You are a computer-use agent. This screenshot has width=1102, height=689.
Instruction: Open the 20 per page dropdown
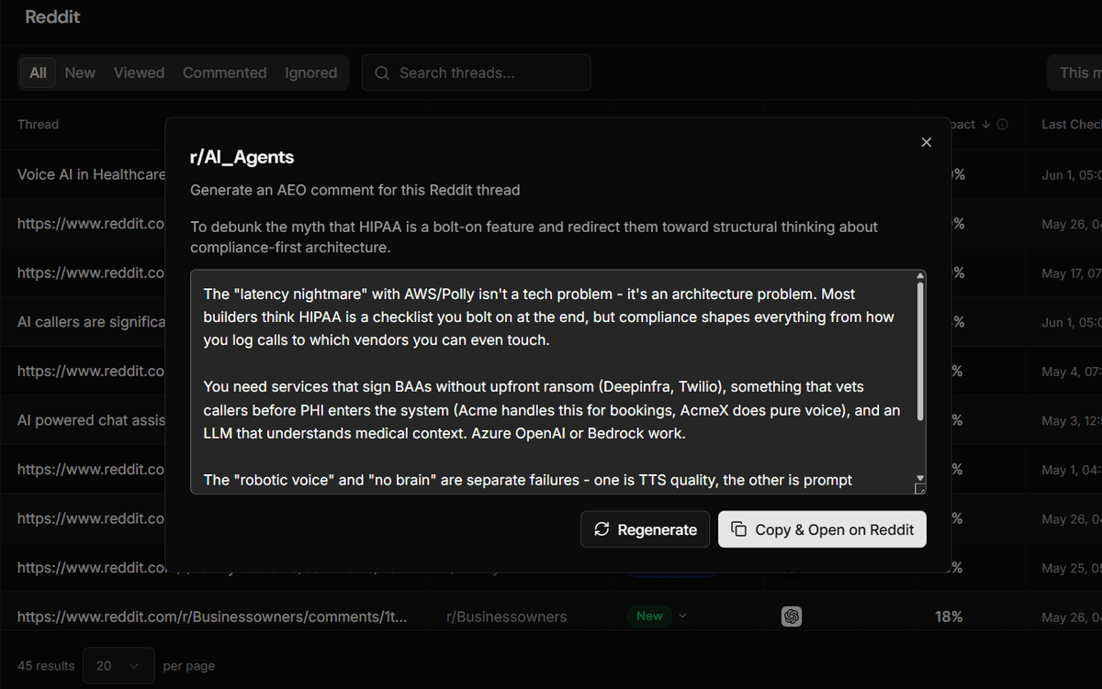tap(118, 665)
